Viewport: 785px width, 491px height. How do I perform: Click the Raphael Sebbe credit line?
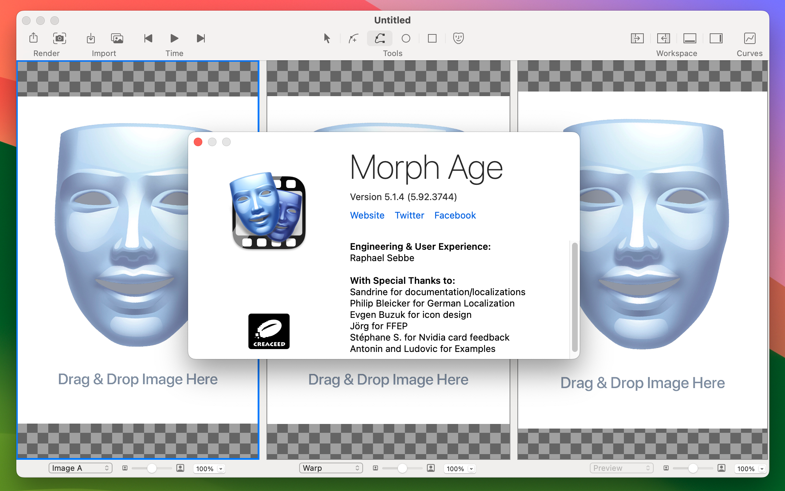click(382, 258)
